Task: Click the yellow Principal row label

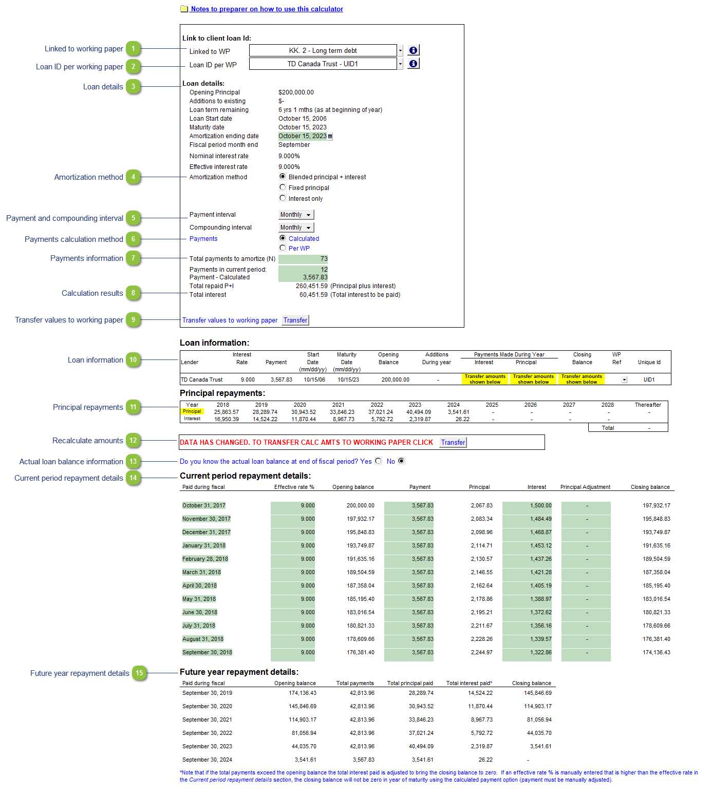Action: [192, 411]
